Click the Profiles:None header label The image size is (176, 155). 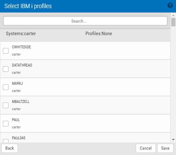(x=99, y=34)
